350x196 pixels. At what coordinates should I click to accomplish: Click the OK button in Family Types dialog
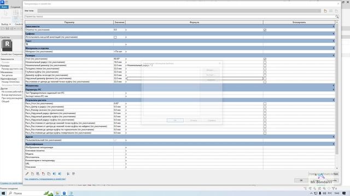301,180
